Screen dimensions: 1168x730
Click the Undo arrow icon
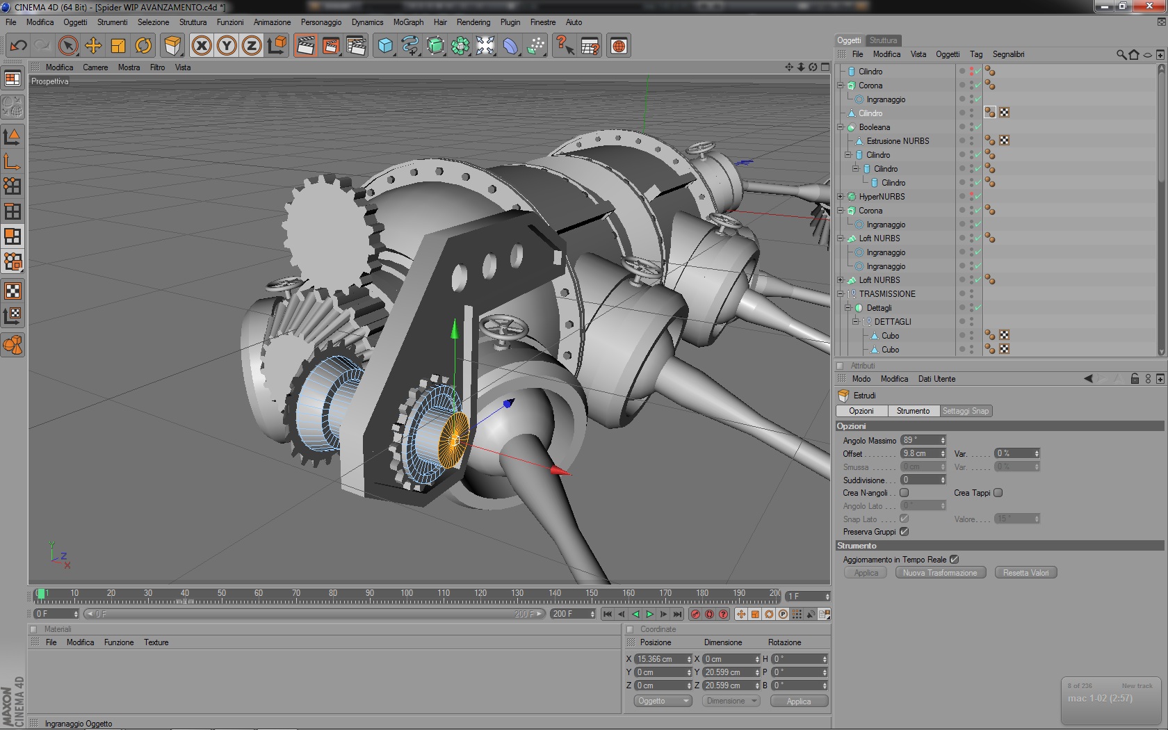[18, 46]
